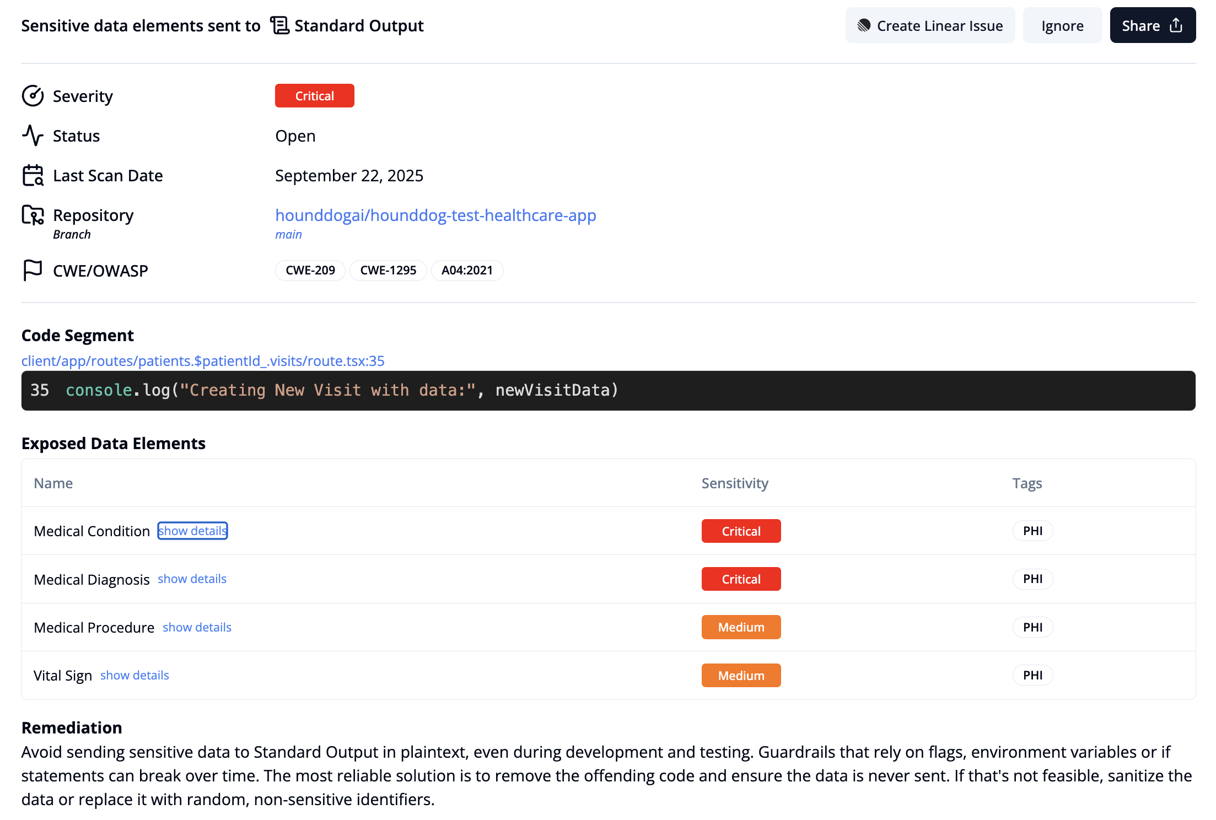Show details for Vital Sign
Viewport: 1216px width, 820px height.
pyautogui.click(x=134, y=675)
